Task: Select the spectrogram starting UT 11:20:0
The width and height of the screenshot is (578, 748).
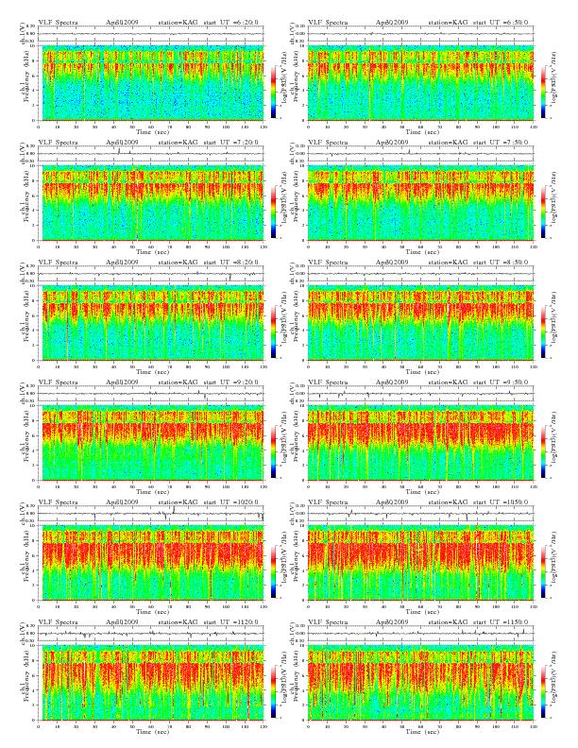Action: tap(153, 683)
